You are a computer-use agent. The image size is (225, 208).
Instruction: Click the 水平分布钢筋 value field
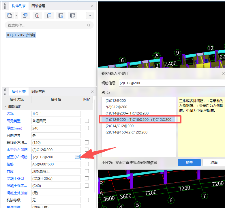tap(56, 150)
